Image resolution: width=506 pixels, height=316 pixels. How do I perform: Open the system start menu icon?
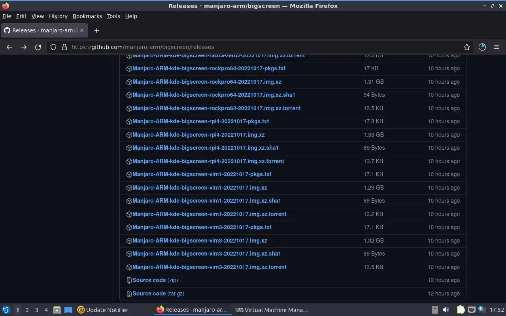click(6, 310)
